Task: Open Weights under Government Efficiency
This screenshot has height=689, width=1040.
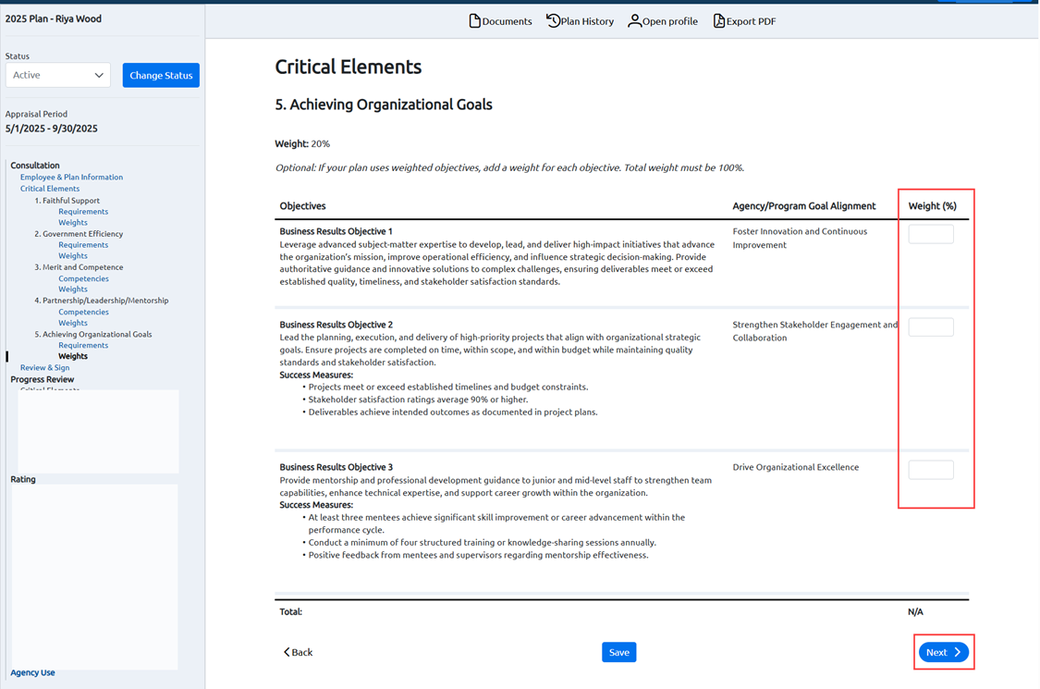Action: point(73,255)
